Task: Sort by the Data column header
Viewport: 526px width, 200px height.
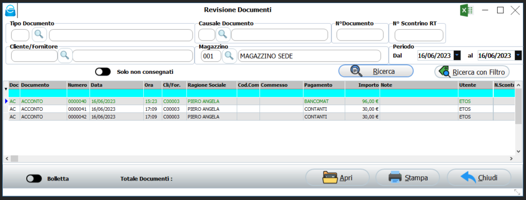Action: click(117, 85)
